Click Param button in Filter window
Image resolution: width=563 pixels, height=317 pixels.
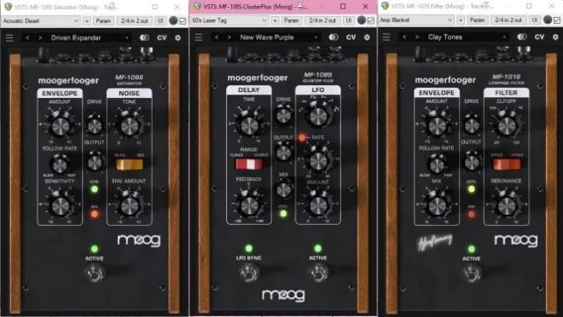point(477,20)
